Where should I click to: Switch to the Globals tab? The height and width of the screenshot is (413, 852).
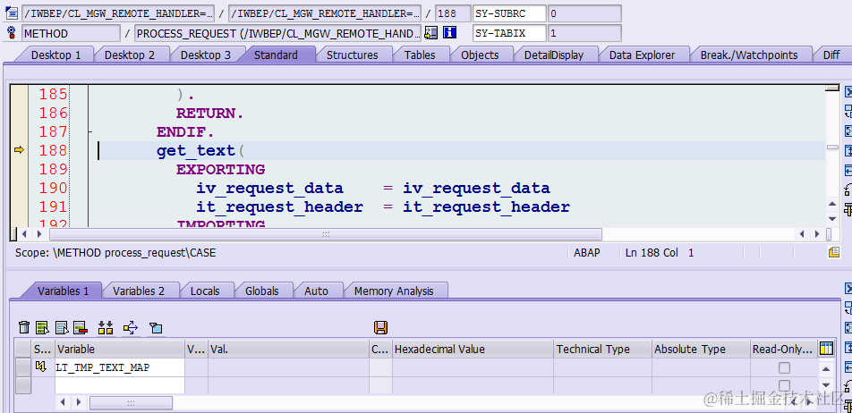coord(261,291)
